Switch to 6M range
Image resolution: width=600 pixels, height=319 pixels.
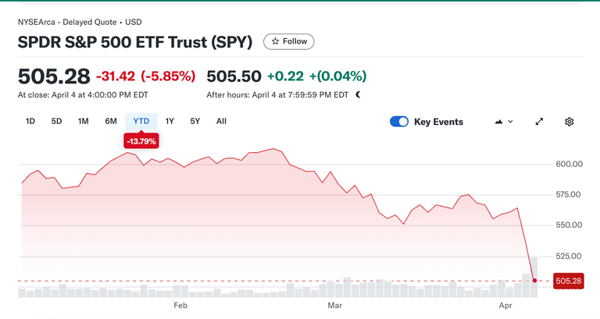(x=111, y=121)
